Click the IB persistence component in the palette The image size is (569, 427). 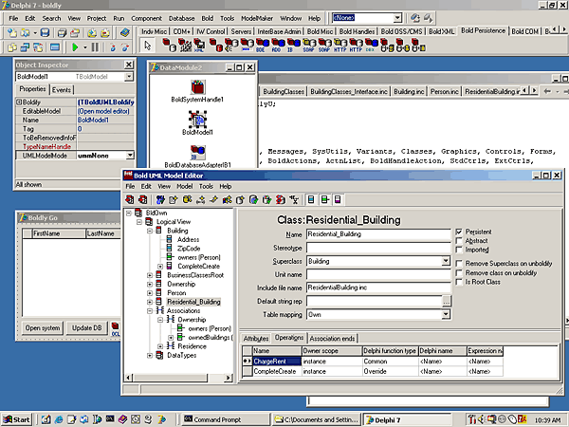292,46
